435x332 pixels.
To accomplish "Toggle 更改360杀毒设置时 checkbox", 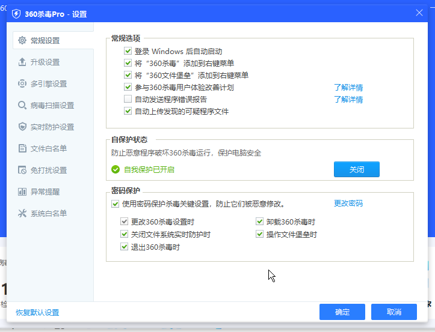I will pyautogui.click(x=124, y=222).
